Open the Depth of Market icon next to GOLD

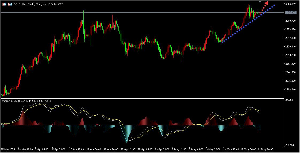10,4
